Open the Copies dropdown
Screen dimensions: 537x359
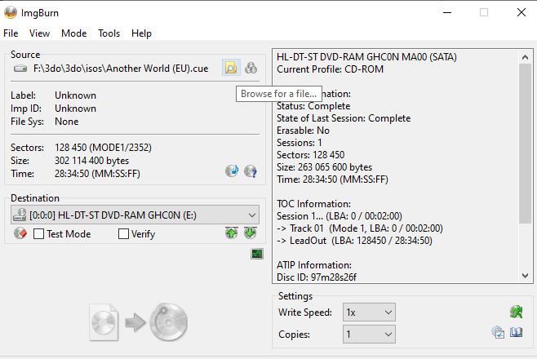369,334
